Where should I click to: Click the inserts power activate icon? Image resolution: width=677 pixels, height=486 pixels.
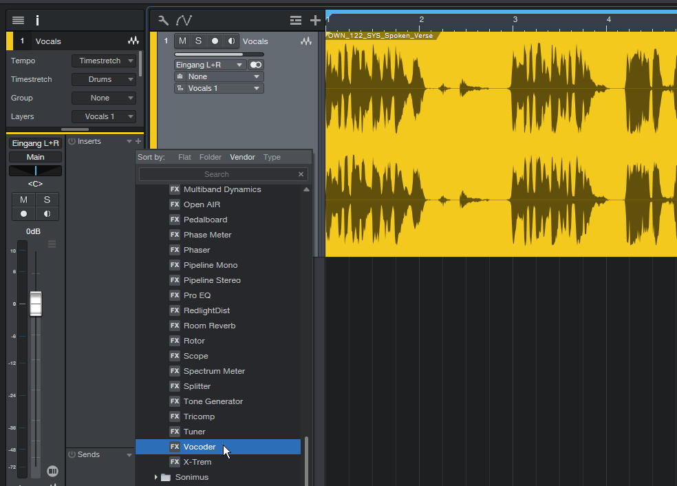click(x=72, y=141)
